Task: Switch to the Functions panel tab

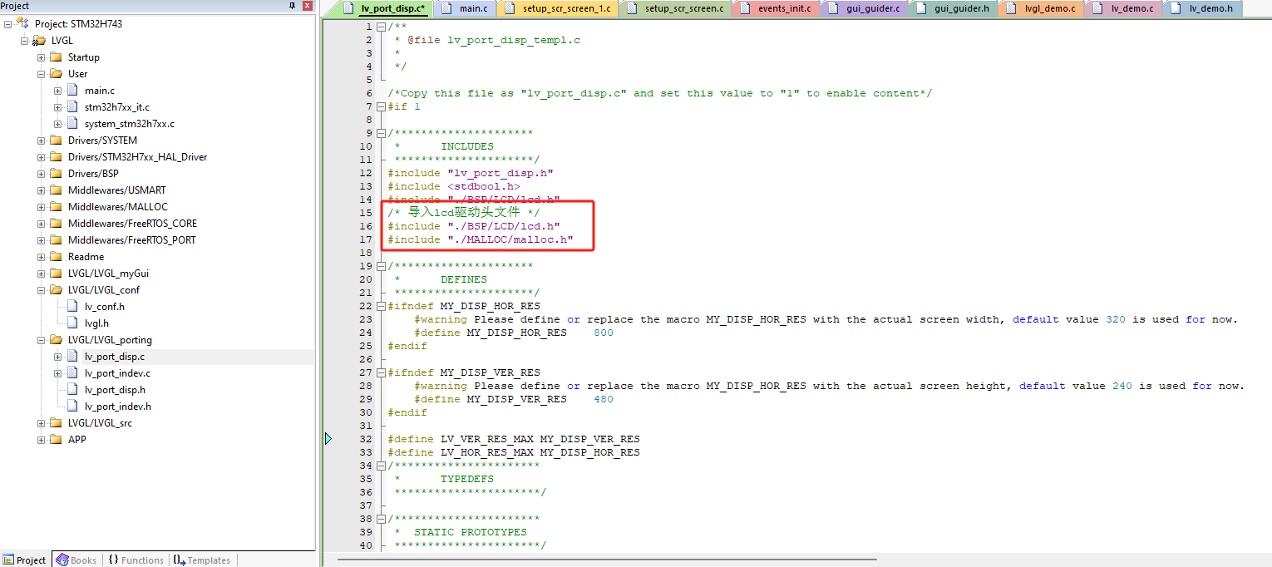Action: [136, 560]
